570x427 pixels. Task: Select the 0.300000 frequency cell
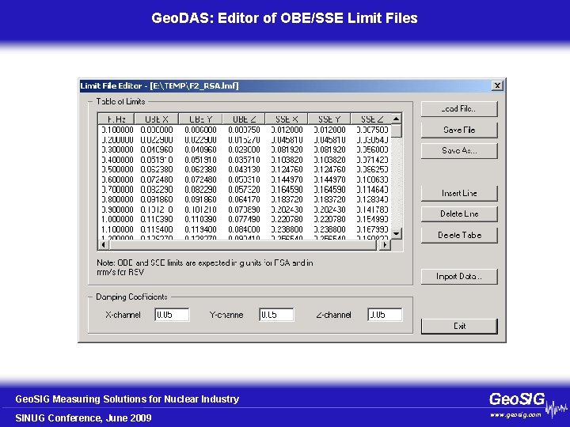(117, 149)
